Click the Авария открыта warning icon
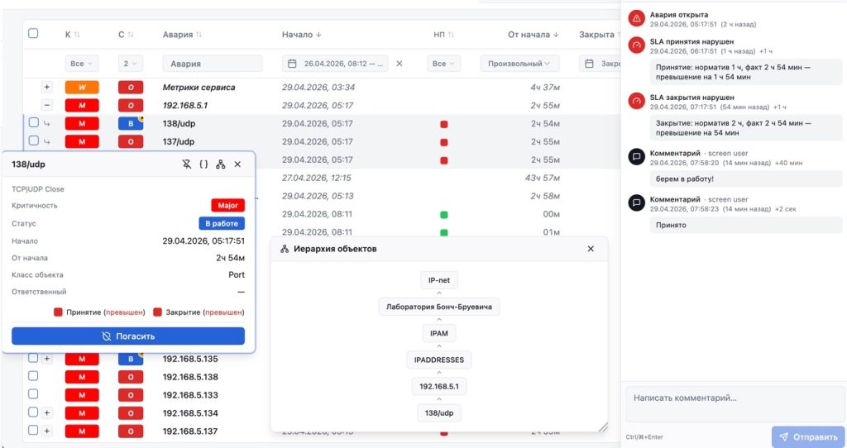Image resolution: width=847 pixels, height=448 pixels. tap(636, 19)
